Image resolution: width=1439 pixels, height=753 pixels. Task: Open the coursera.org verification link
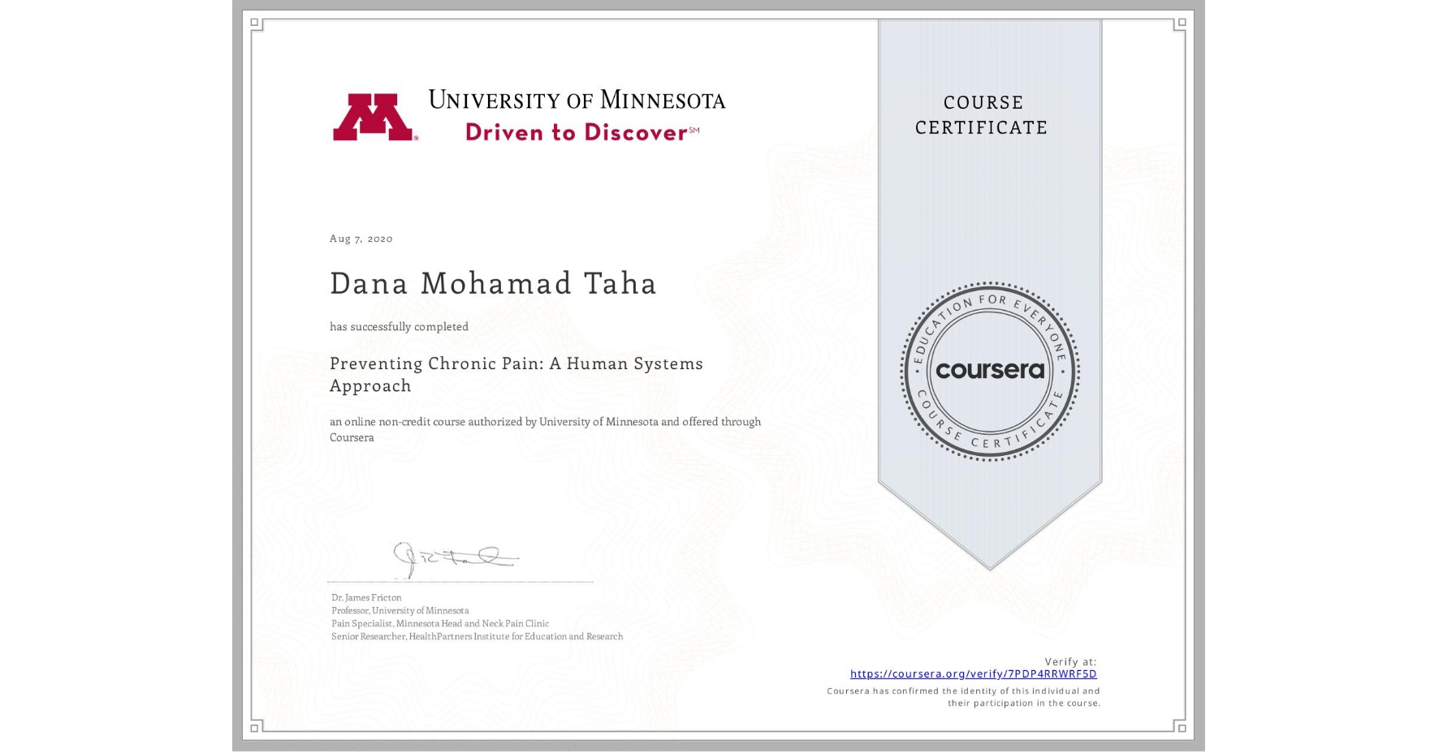(x=973, y=674)
